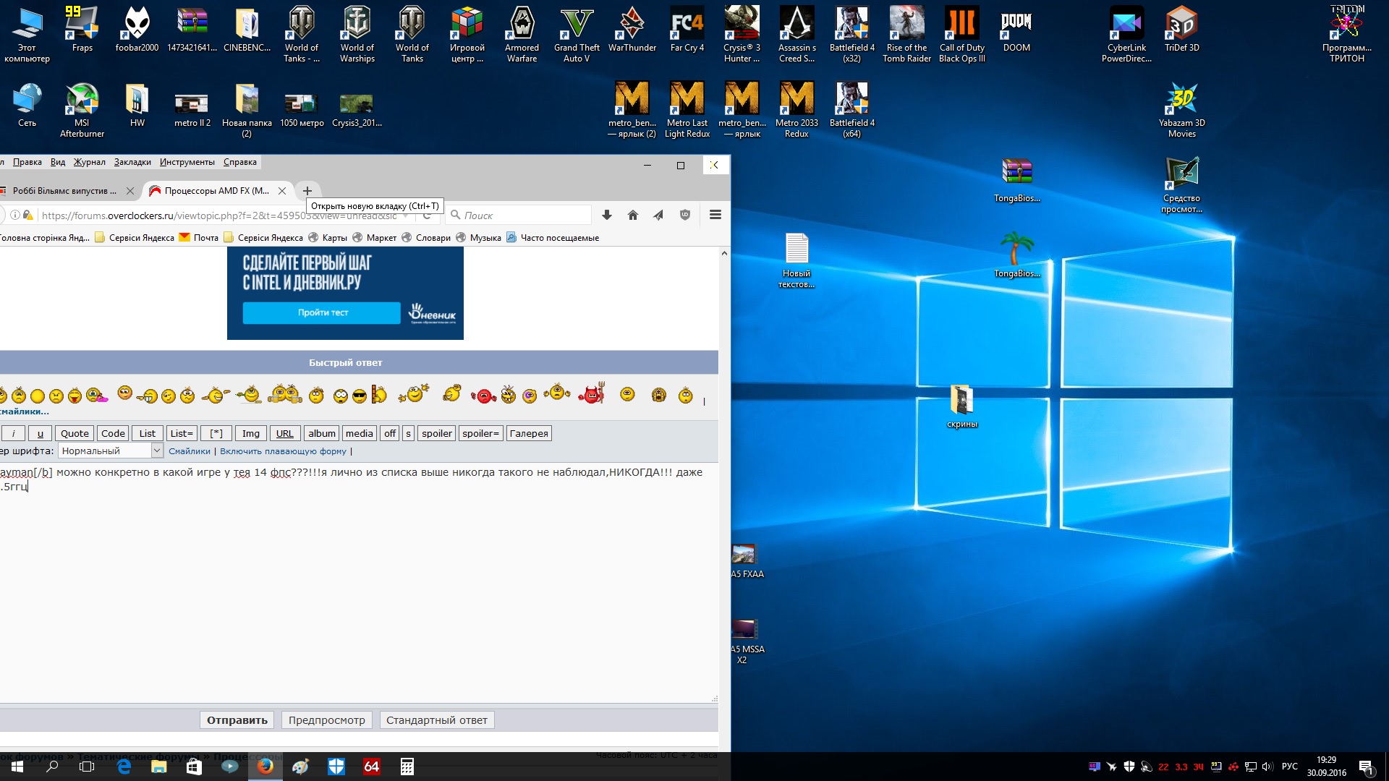
Task: Open the Инструменты menu
Action: pyautogui.click(x=187, y=162)
